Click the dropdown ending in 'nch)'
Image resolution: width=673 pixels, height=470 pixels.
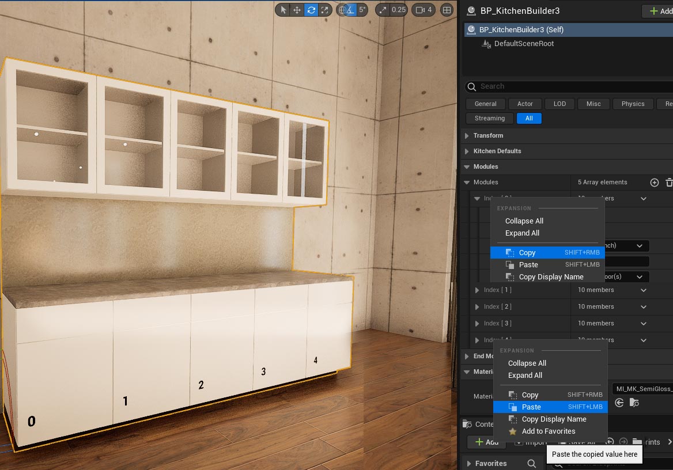click(x=627, y=245)
